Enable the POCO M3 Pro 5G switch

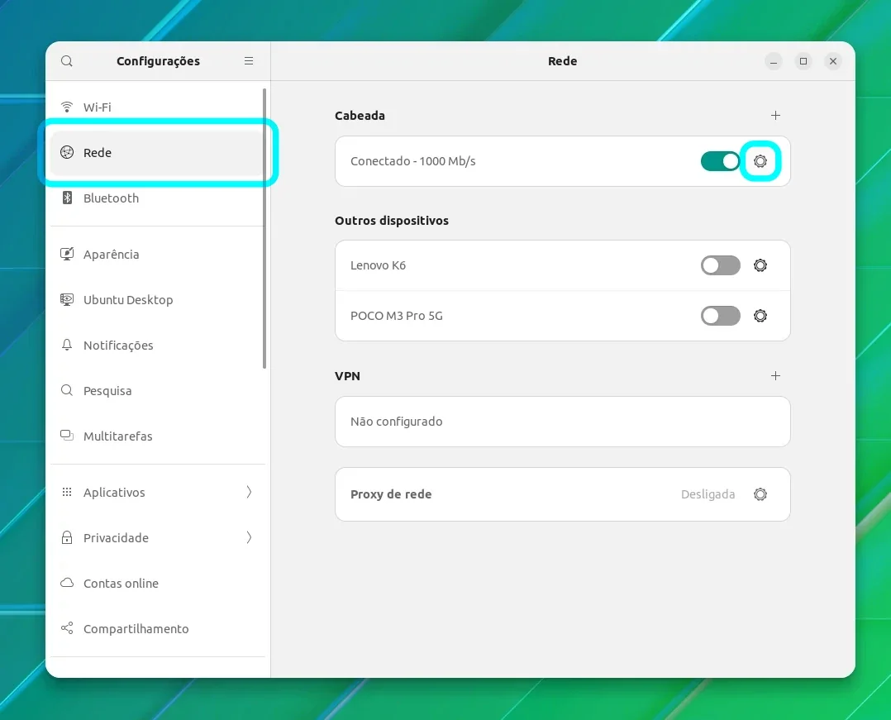pyautogui.click(x=720, y=316)
